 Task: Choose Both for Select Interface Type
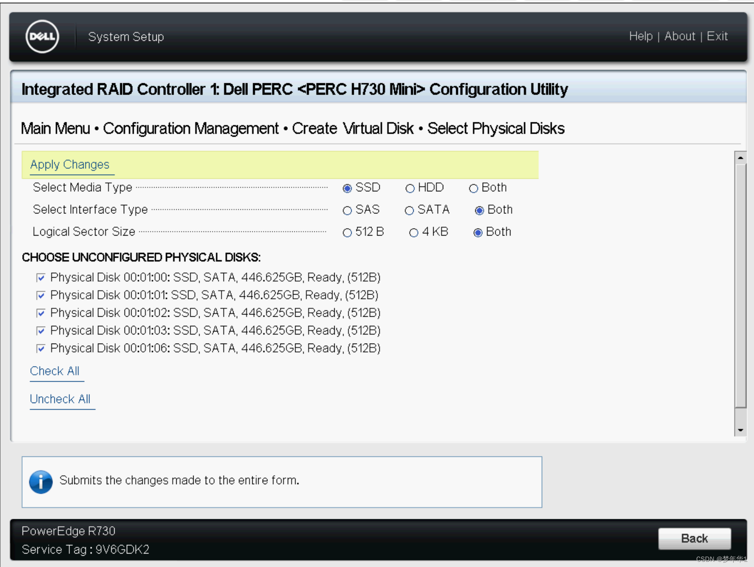pyautogui.click(x=479, y=210)
